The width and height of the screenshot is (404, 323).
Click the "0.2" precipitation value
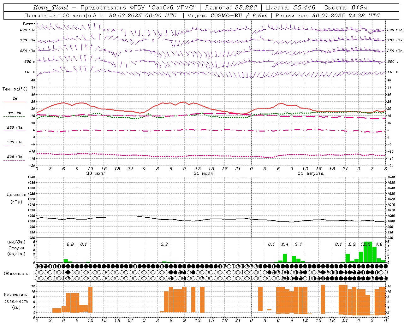point(164,244)
